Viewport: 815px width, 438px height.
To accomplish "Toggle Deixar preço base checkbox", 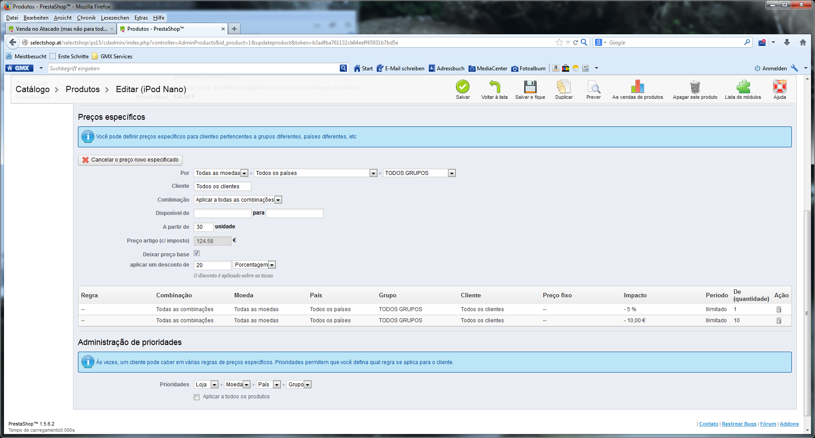I will (x=196, y=253).
